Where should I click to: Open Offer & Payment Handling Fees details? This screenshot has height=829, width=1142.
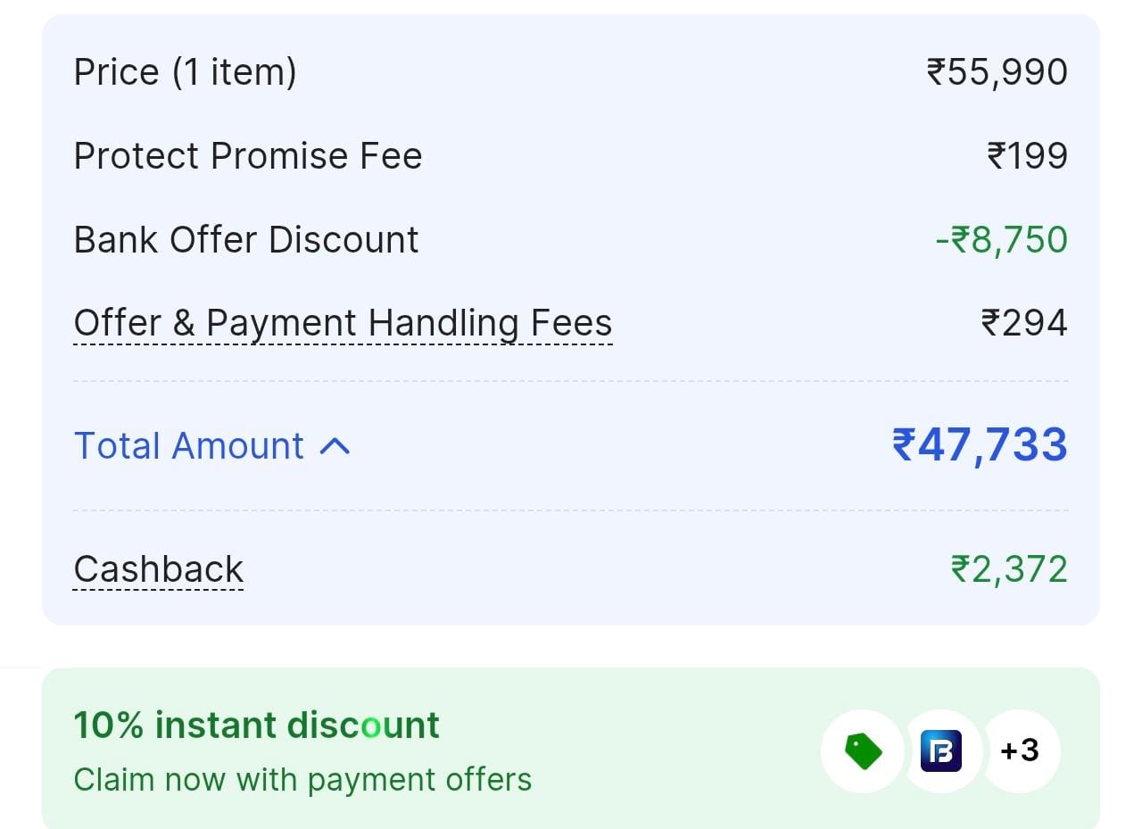point(343,323)
